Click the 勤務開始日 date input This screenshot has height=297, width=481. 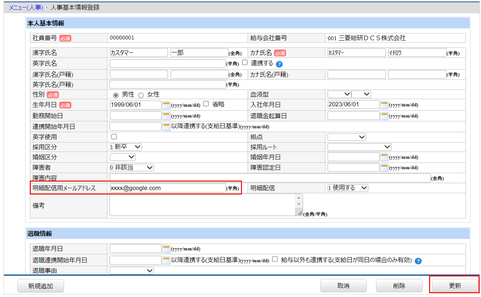135,116
